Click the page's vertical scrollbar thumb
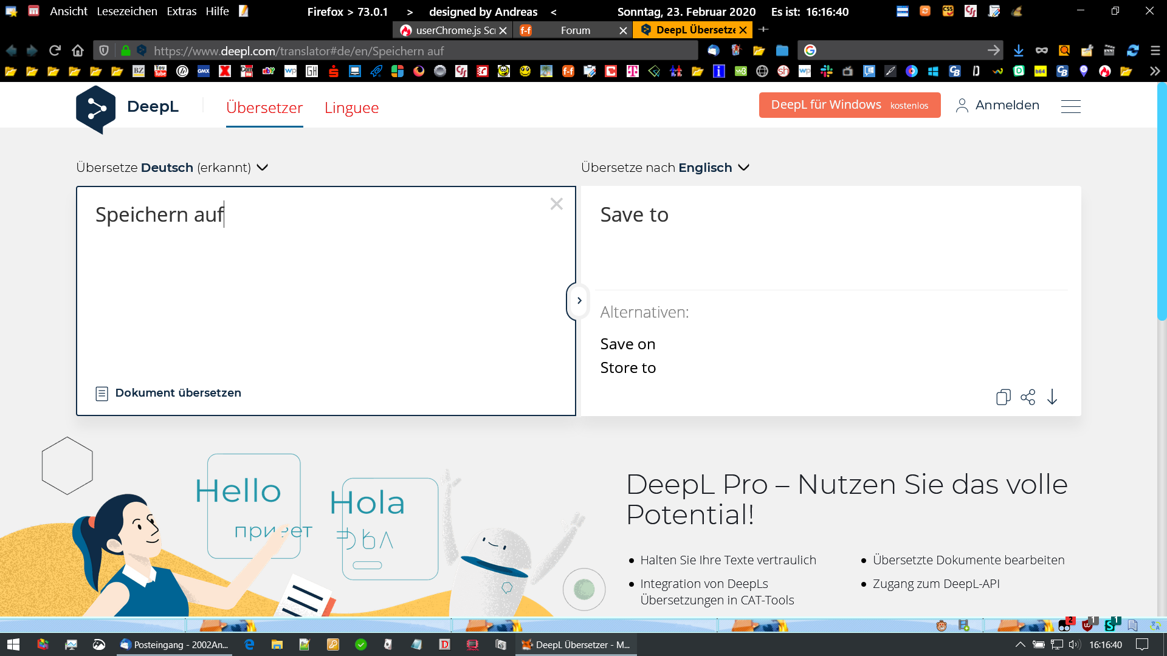This screenshot has height=656, width=1167. pos(1162,200)
